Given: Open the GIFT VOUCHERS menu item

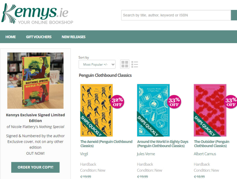Looking at the screenshot, I should click(39, 37).
